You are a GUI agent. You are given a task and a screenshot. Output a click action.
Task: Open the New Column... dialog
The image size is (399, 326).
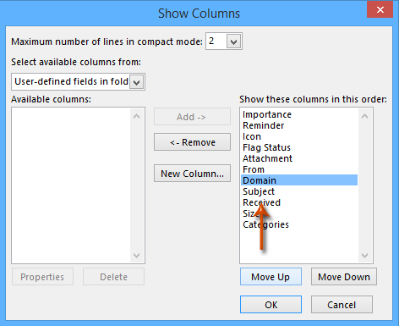pos(192,174)
